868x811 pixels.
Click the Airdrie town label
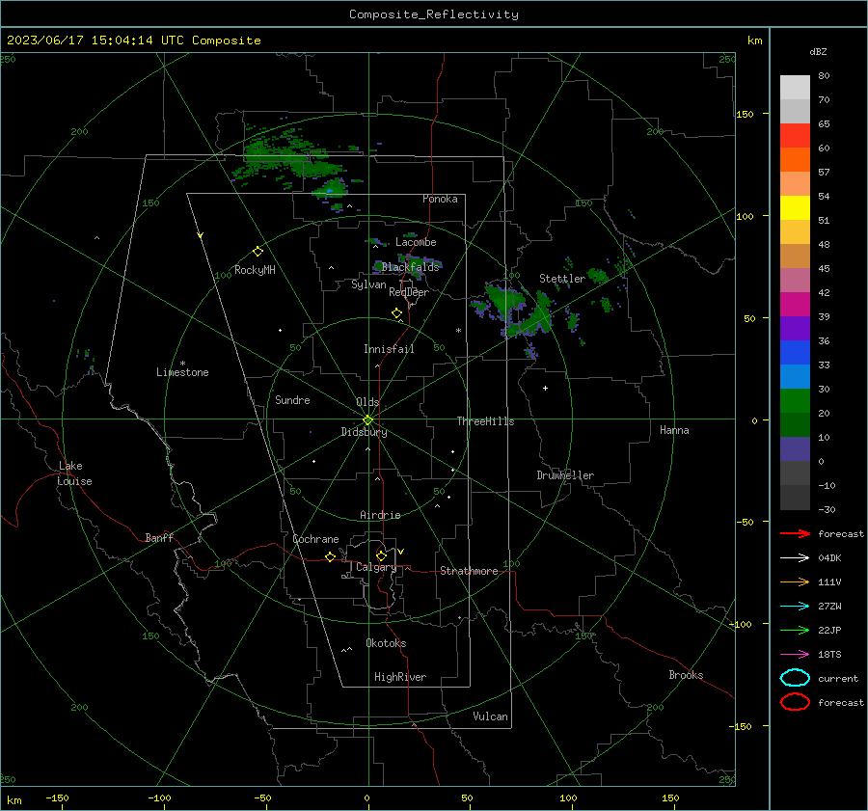[x=380, y=515]
